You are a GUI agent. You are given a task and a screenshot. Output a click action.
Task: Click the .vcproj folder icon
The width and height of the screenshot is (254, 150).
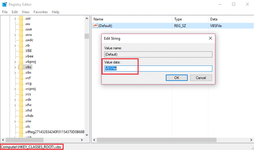[x=21, y=89]
